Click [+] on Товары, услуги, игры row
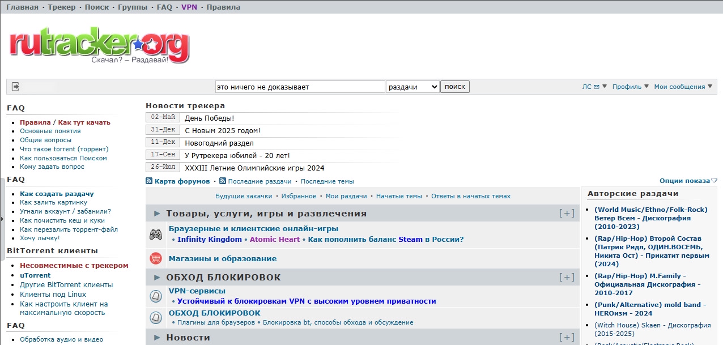The width and height of the screenshot is (723, 345). click(x=567, y=214)
